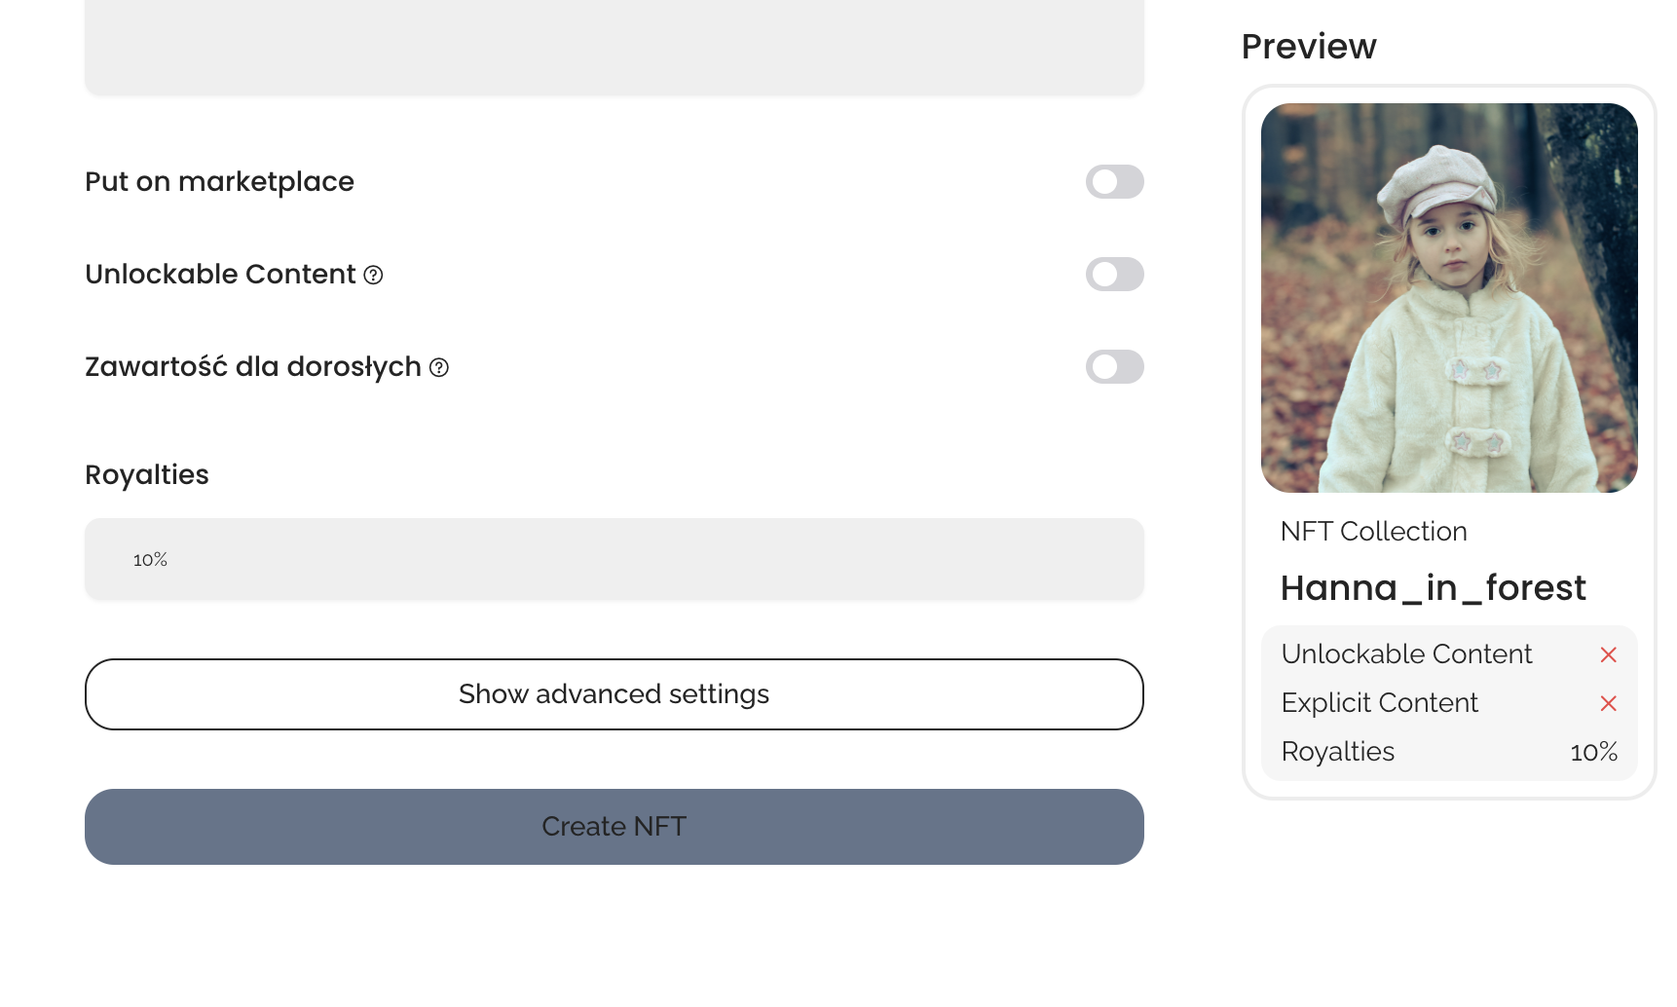
Task: Enable the Put on marketplace switch
Action: [x=1114, y=182]
